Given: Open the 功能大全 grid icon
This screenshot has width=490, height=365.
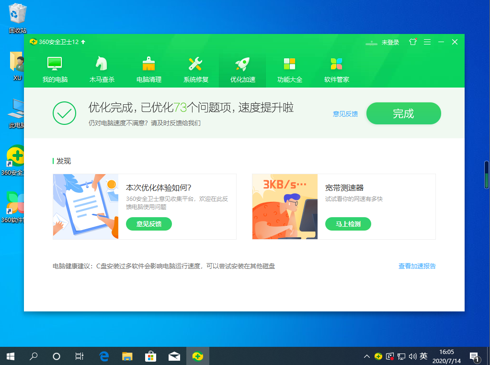Looking at the screenshot, I should pos(289,64).
